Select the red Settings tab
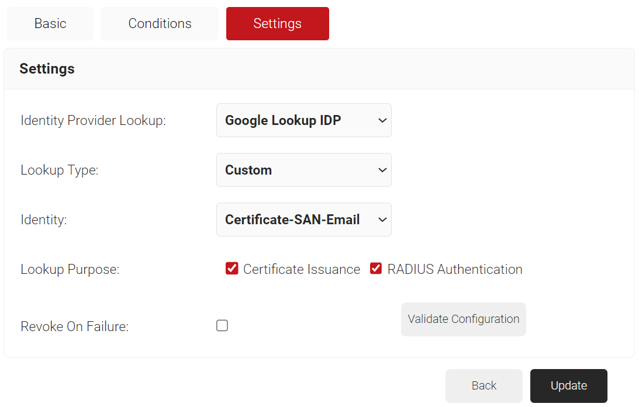Image resolution: width=639 pixels, height=407 pixels. point(277,23)
